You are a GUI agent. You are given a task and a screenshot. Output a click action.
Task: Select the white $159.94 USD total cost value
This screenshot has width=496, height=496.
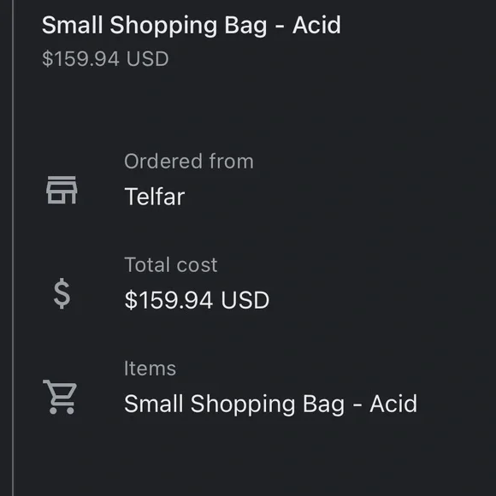(x=197, y=300)
